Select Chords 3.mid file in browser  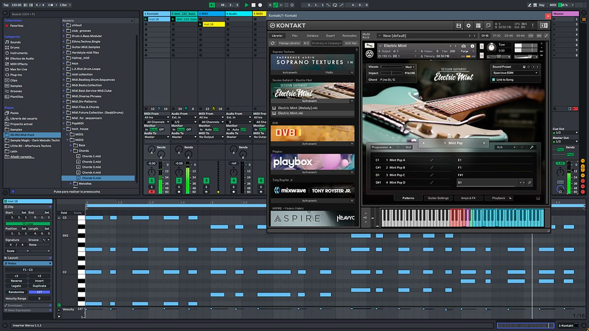[x=91, y=167]
